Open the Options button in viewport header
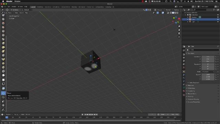Image resolution: width=220 pixels, height=124 pixels. 177,10
